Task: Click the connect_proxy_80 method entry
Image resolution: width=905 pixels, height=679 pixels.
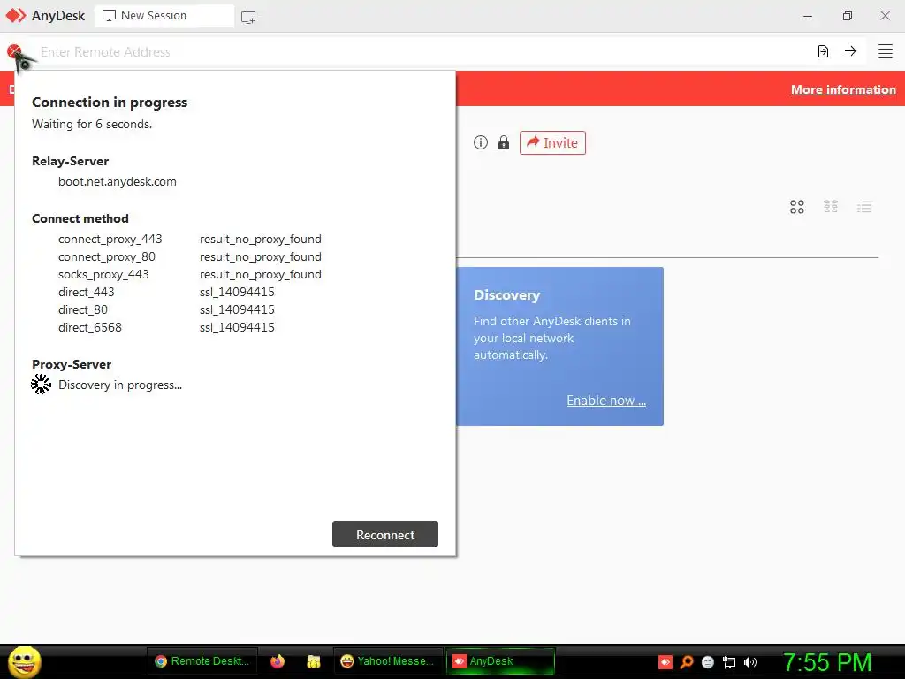Action: 107,257
